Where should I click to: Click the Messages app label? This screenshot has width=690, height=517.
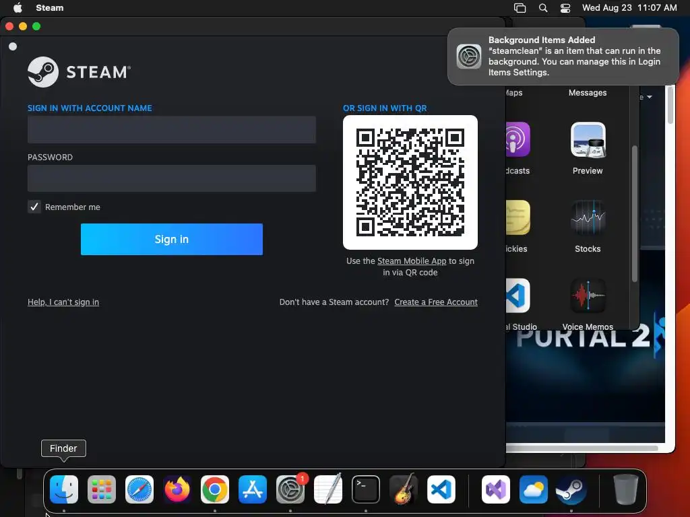click(x=588, y=93)
